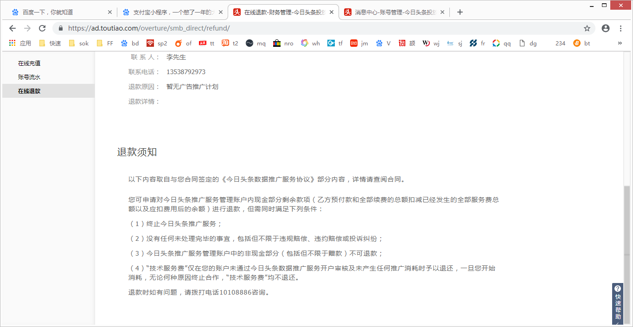Open the Chrome three-dot menu
This screenshot has height=327, width=633.
tap(621, 28)
